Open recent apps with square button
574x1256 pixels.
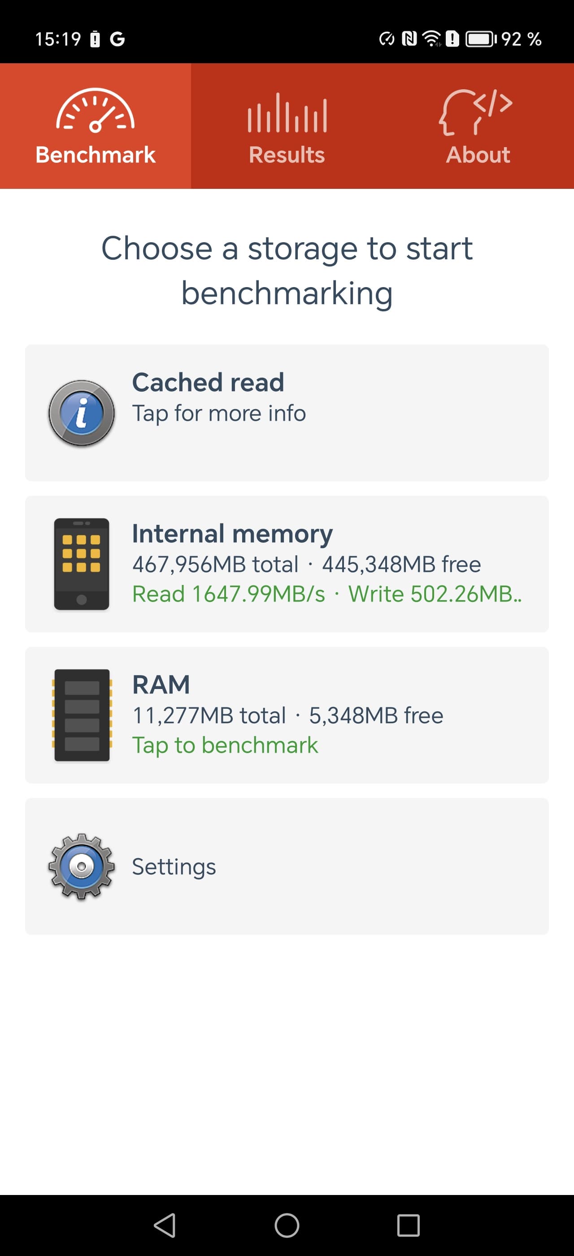tap(408, 1225)
